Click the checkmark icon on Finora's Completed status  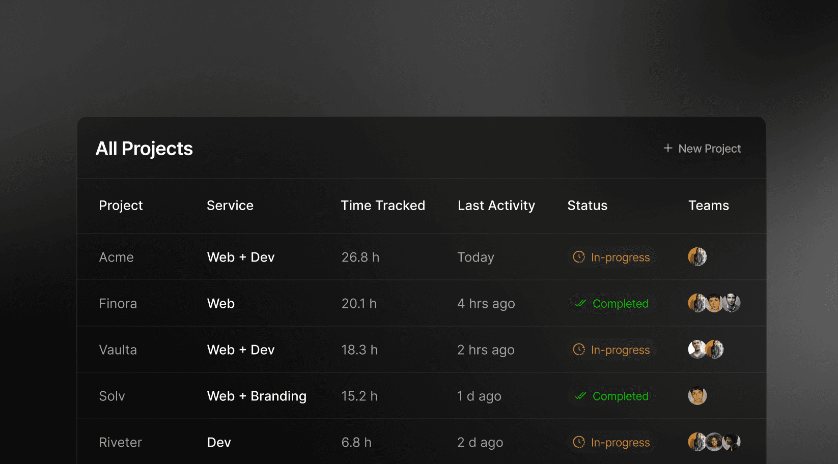tap(580, 303)
